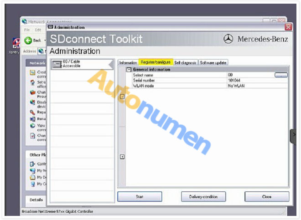Click the Select name label
The image size is (301, 220).
point(143,75)
